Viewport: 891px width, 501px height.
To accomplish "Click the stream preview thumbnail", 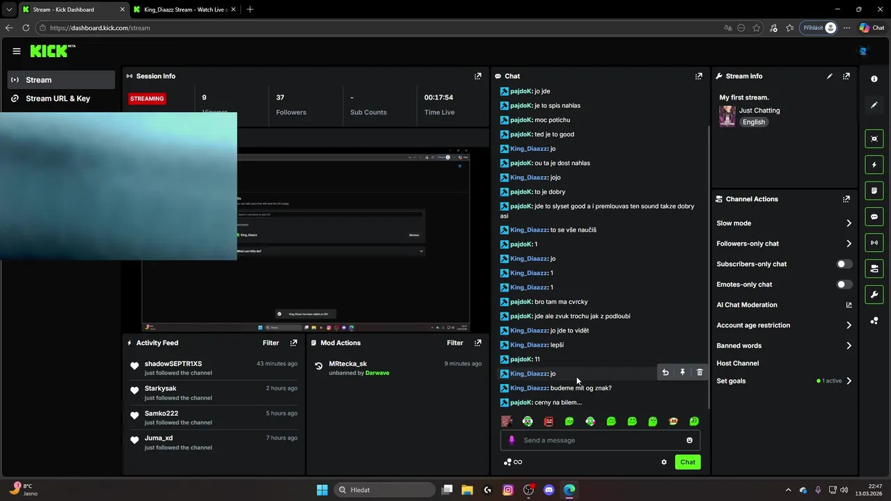I will click(306, 241).
